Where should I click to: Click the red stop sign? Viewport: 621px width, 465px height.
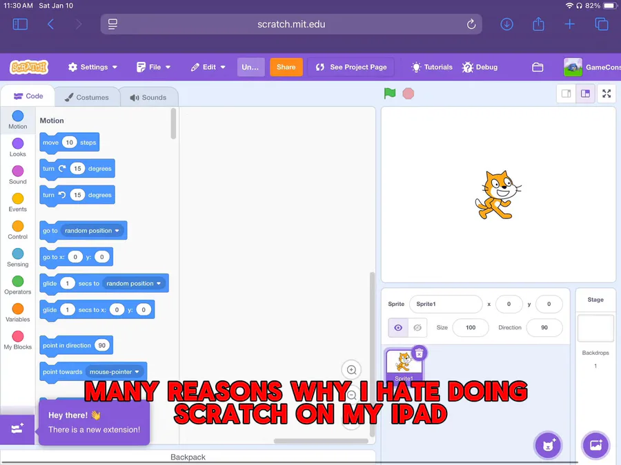408,94
